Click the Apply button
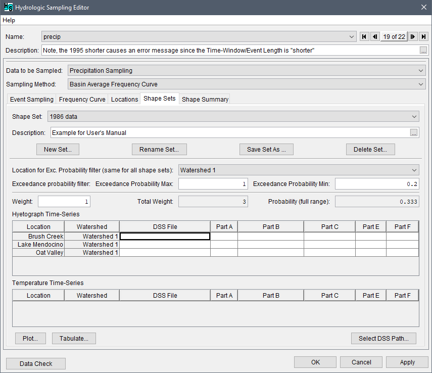432x373 pixels. pos(407,362)
